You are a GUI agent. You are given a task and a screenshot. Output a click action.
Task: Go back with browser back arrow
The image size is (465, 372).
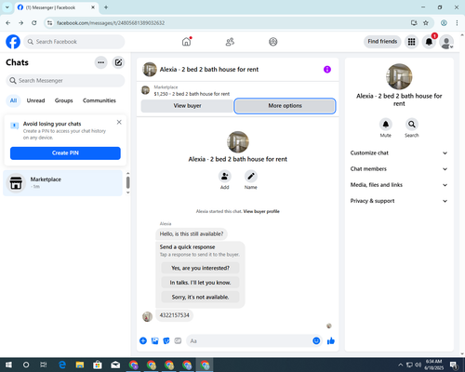(8, 23)
